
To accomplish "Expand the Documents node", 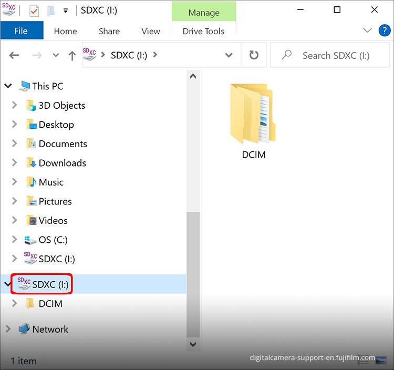I will coord(15,143).
